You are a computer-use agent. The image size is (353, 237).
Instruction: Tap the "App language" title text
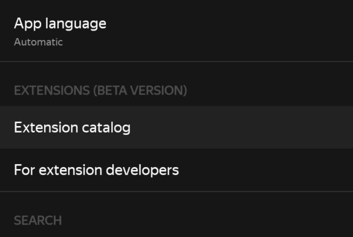click(60, 23)
